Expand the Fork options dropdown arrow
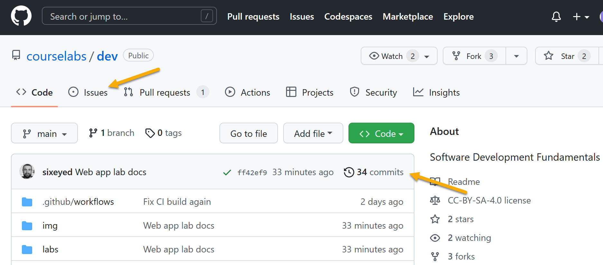 coord(516,56)
